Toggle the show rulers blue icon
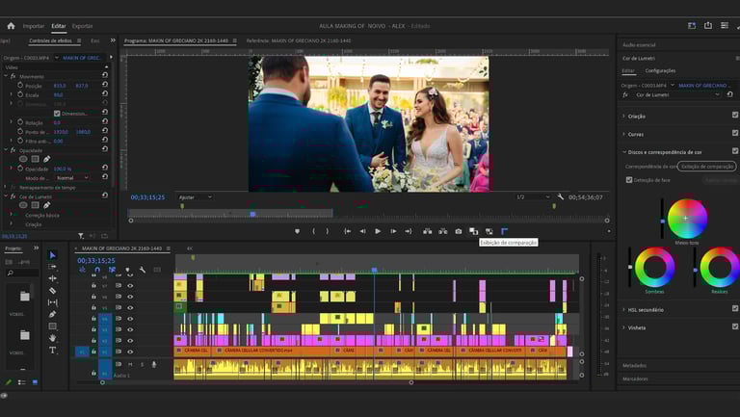740x417 pixels. 504,231
